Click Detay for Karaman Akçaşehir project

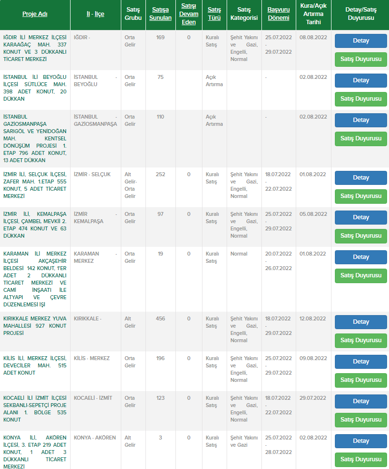[360, 257]
